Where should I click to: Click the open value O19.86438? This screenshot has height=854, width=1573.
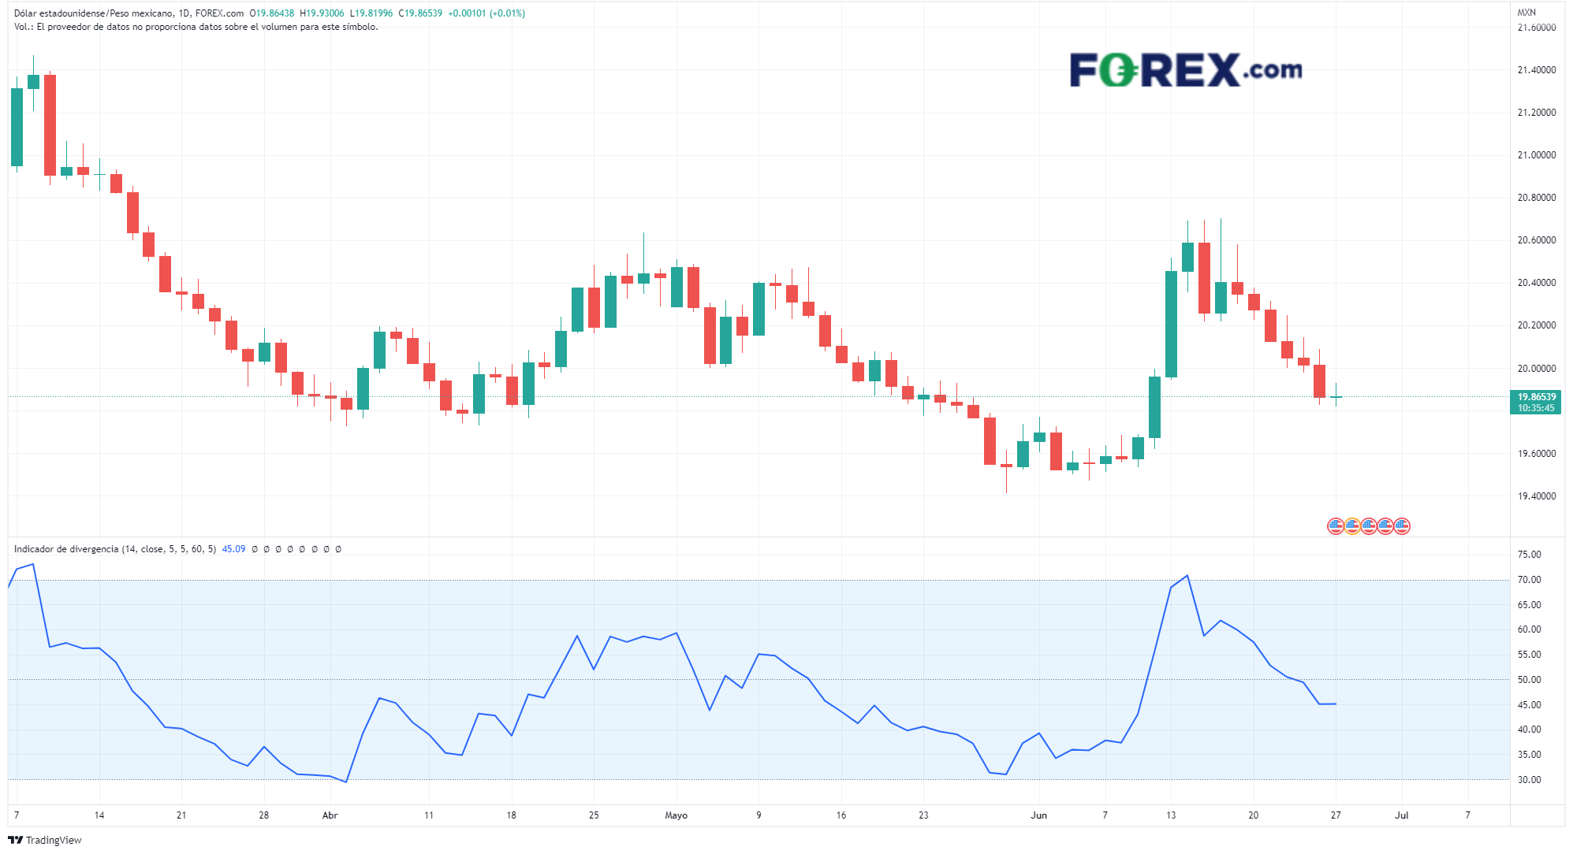point(272,13)
